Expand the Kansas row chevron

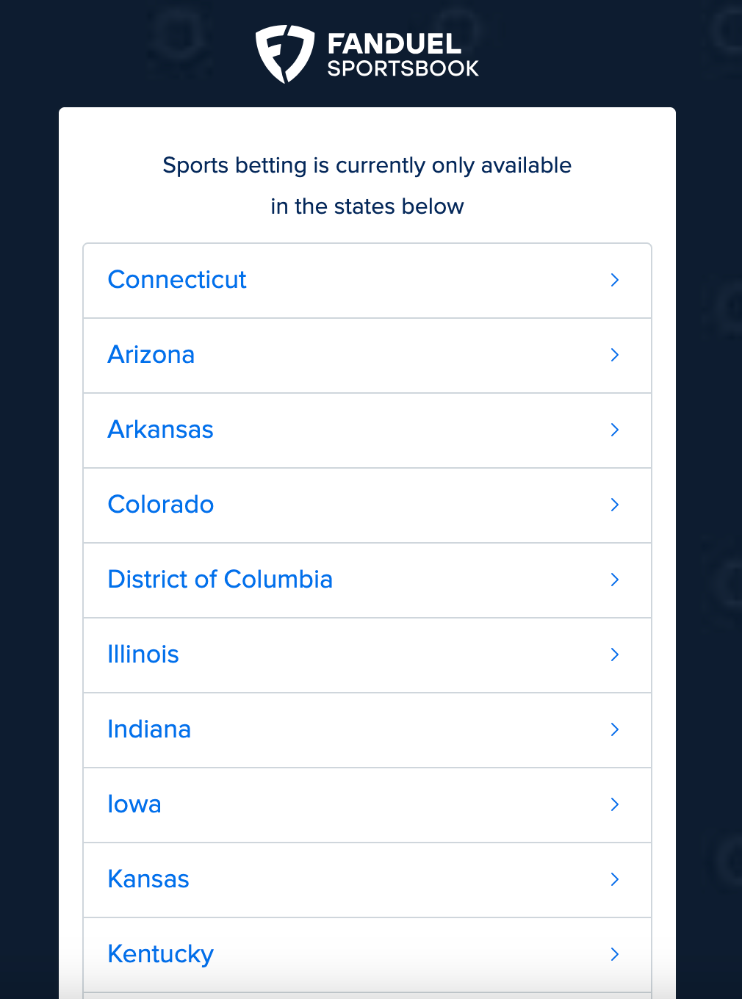coord(615,879)
